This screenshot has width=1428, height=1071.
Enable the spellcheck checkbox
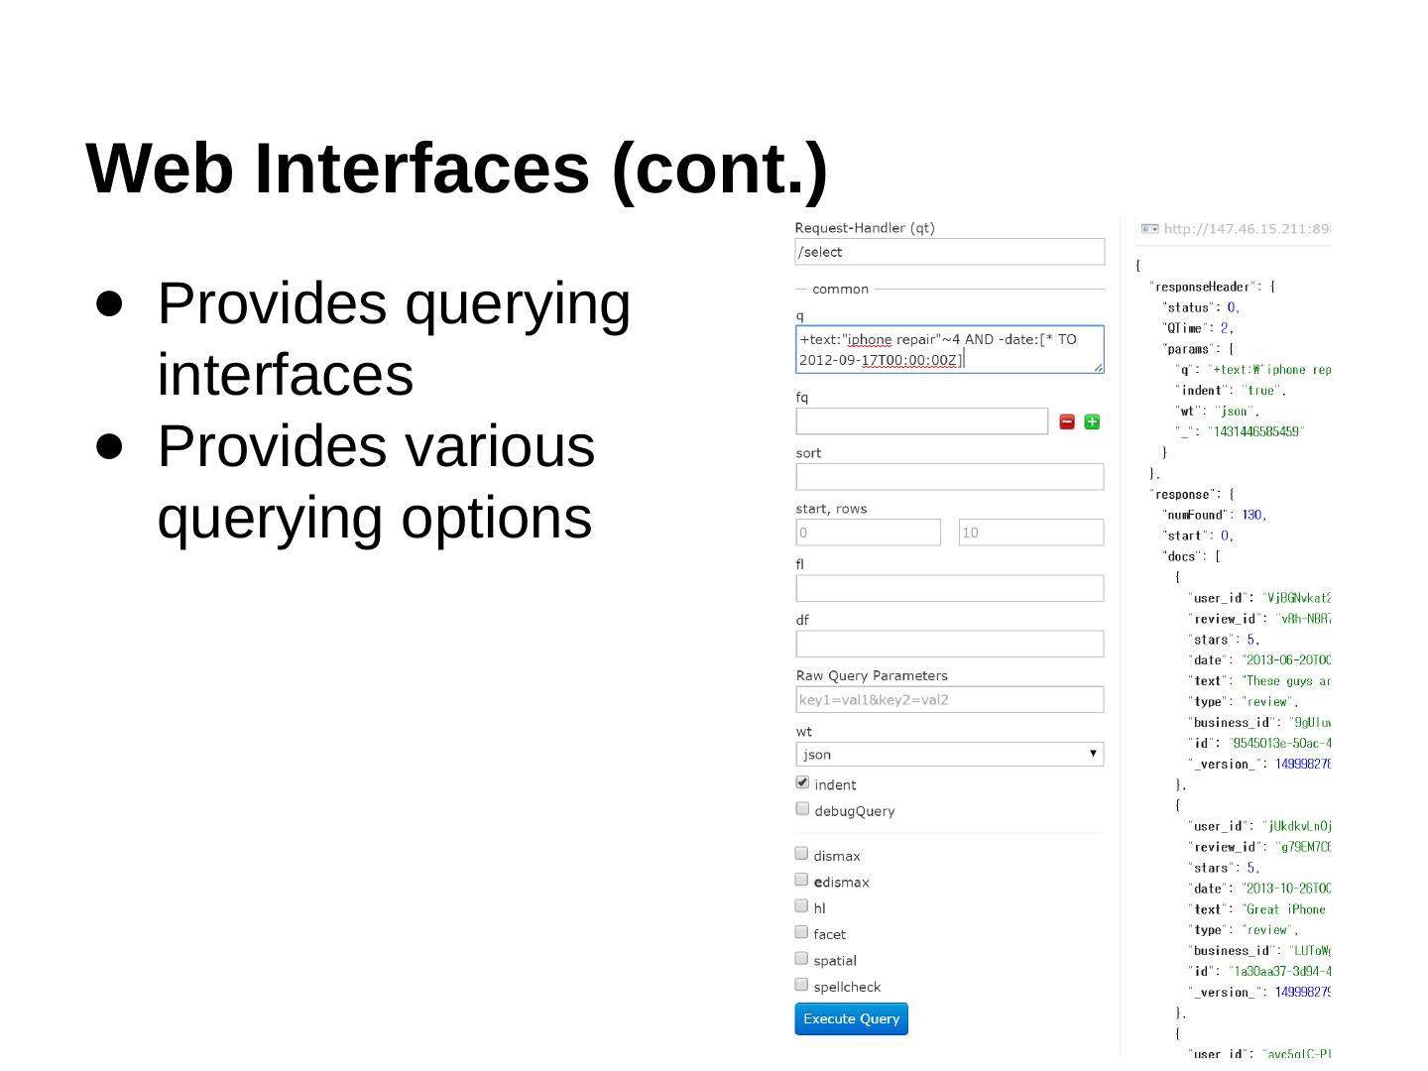(x=801, y=985)
